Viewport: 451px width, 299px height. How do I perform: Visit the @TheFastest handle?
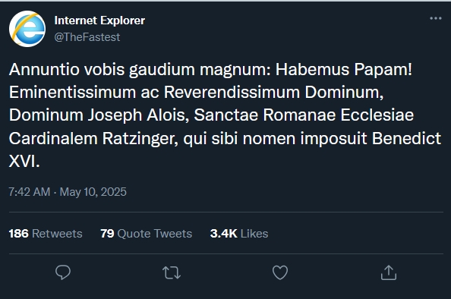pos(87,37)
